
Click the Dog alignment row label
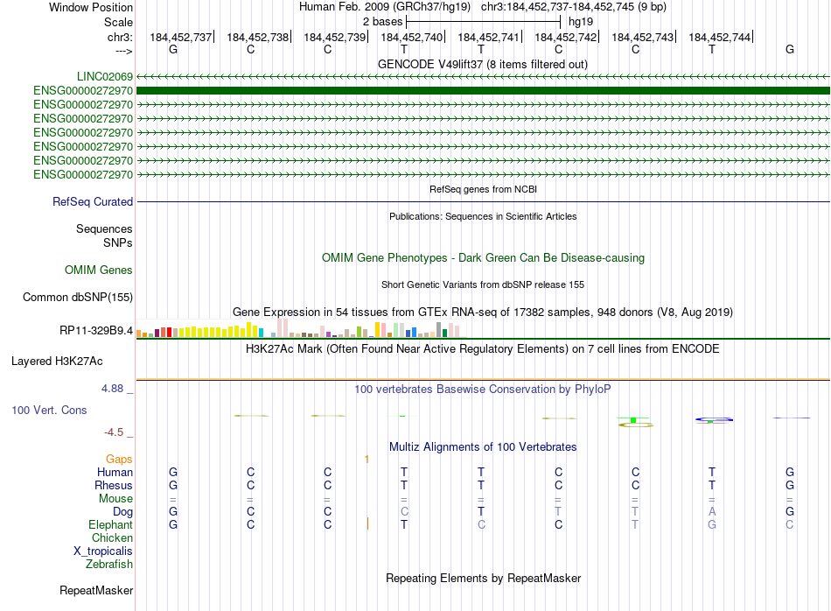coord(123,512)
